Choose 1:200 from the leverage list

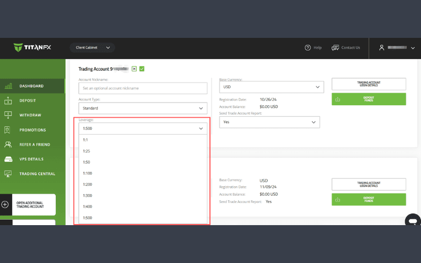click(87, 185)
